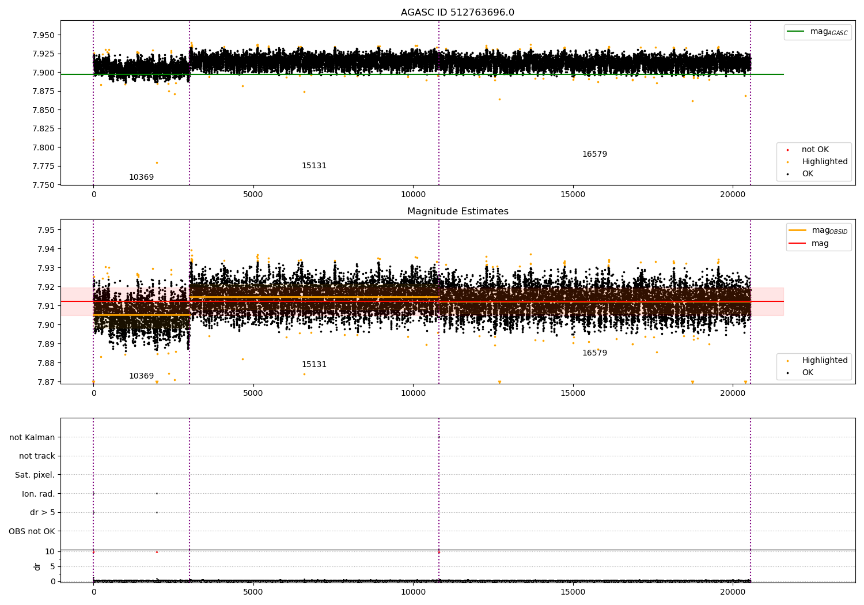Click the 7.950 tick on top plot
This screenshot has width=864, height=605.
coord(43,35)
